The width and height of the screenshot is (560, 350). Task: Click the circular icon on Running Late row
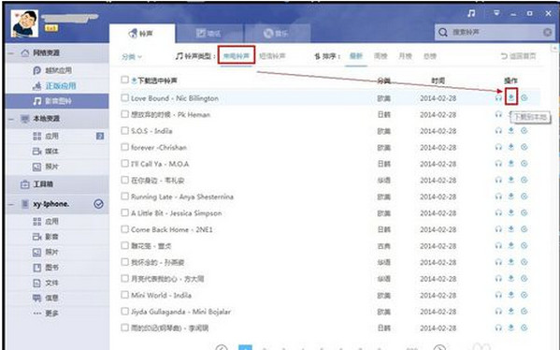(524, 197)
